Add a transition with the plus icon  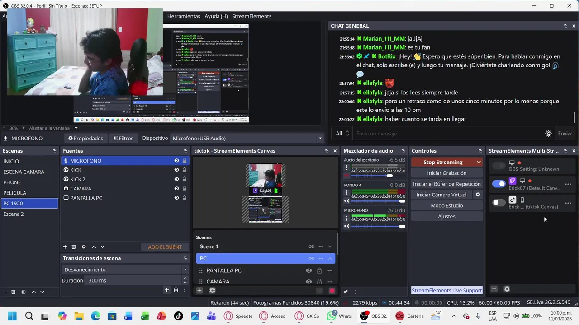pyautogui.click(x=166, y=290)
